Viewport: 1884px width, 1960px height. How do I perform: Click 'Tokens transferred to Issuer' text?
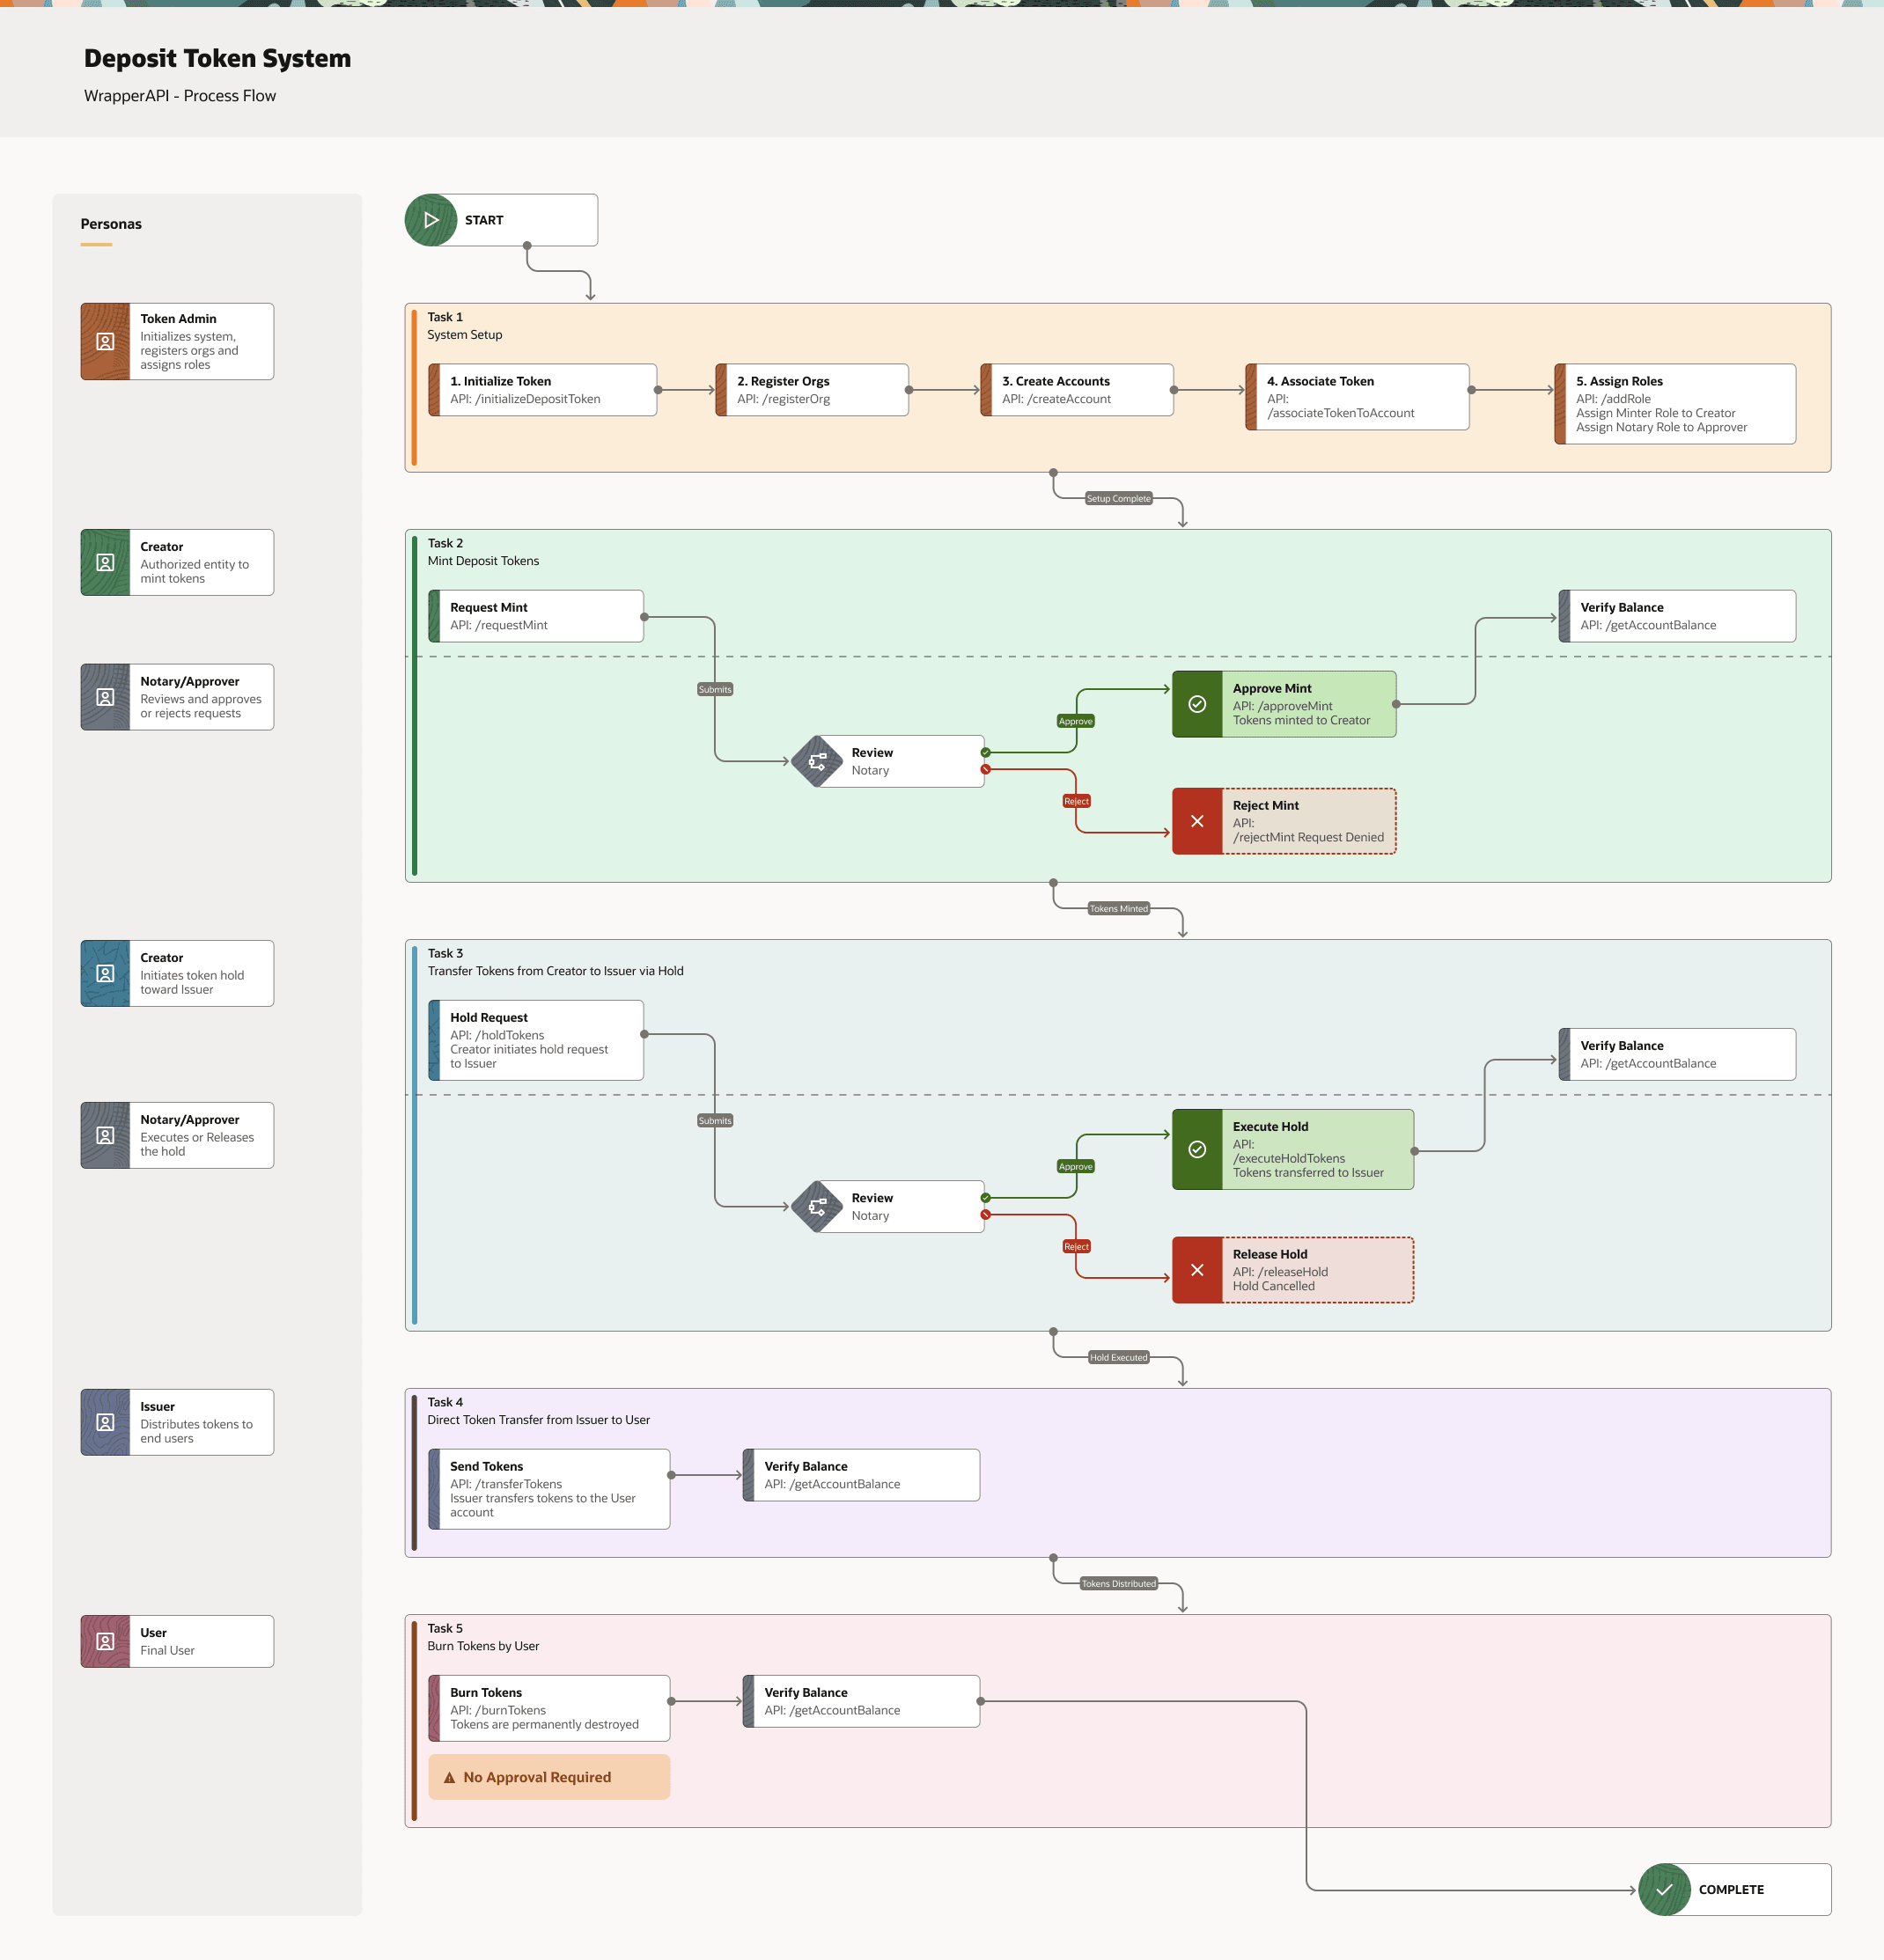click(1309, 1172)
